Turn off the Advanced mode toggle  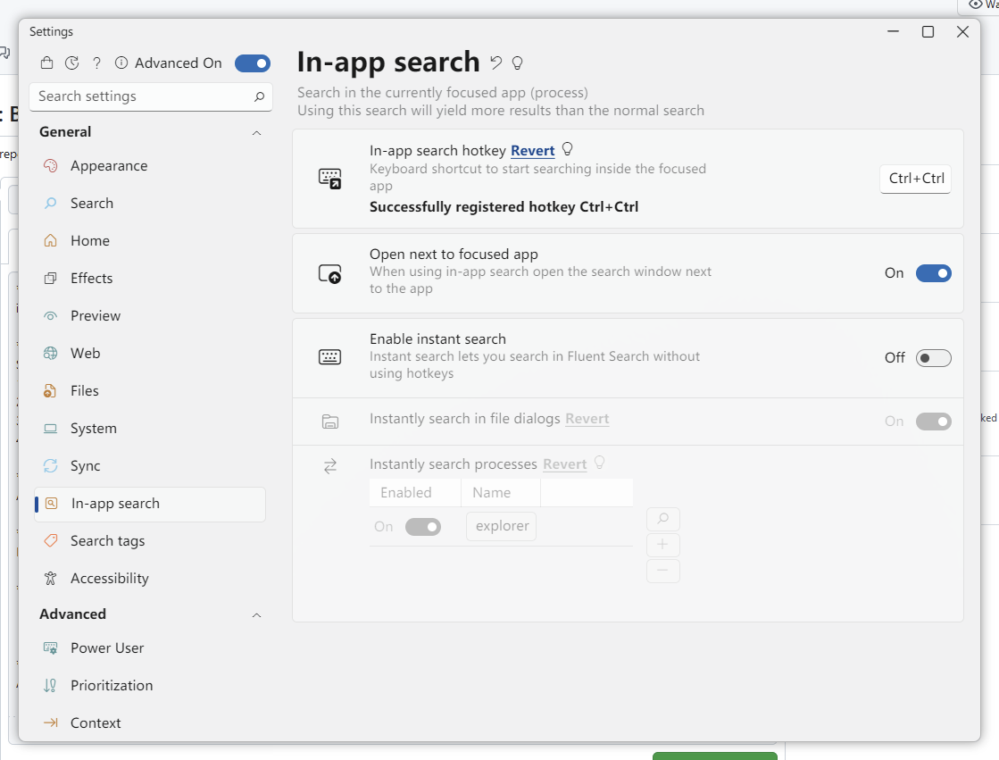252,63
